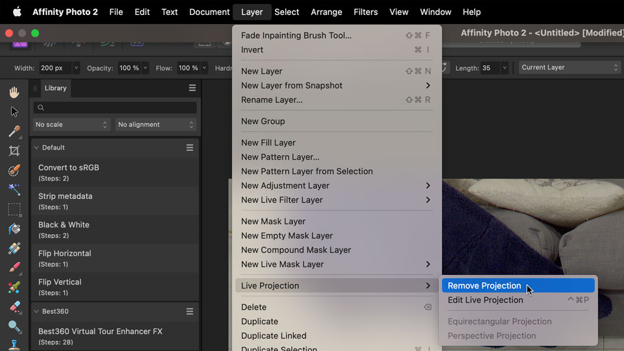This screenshot has width=624, height=351.
Task: Choose New Compound Mask Layer entry
Action: pos(337,250)
